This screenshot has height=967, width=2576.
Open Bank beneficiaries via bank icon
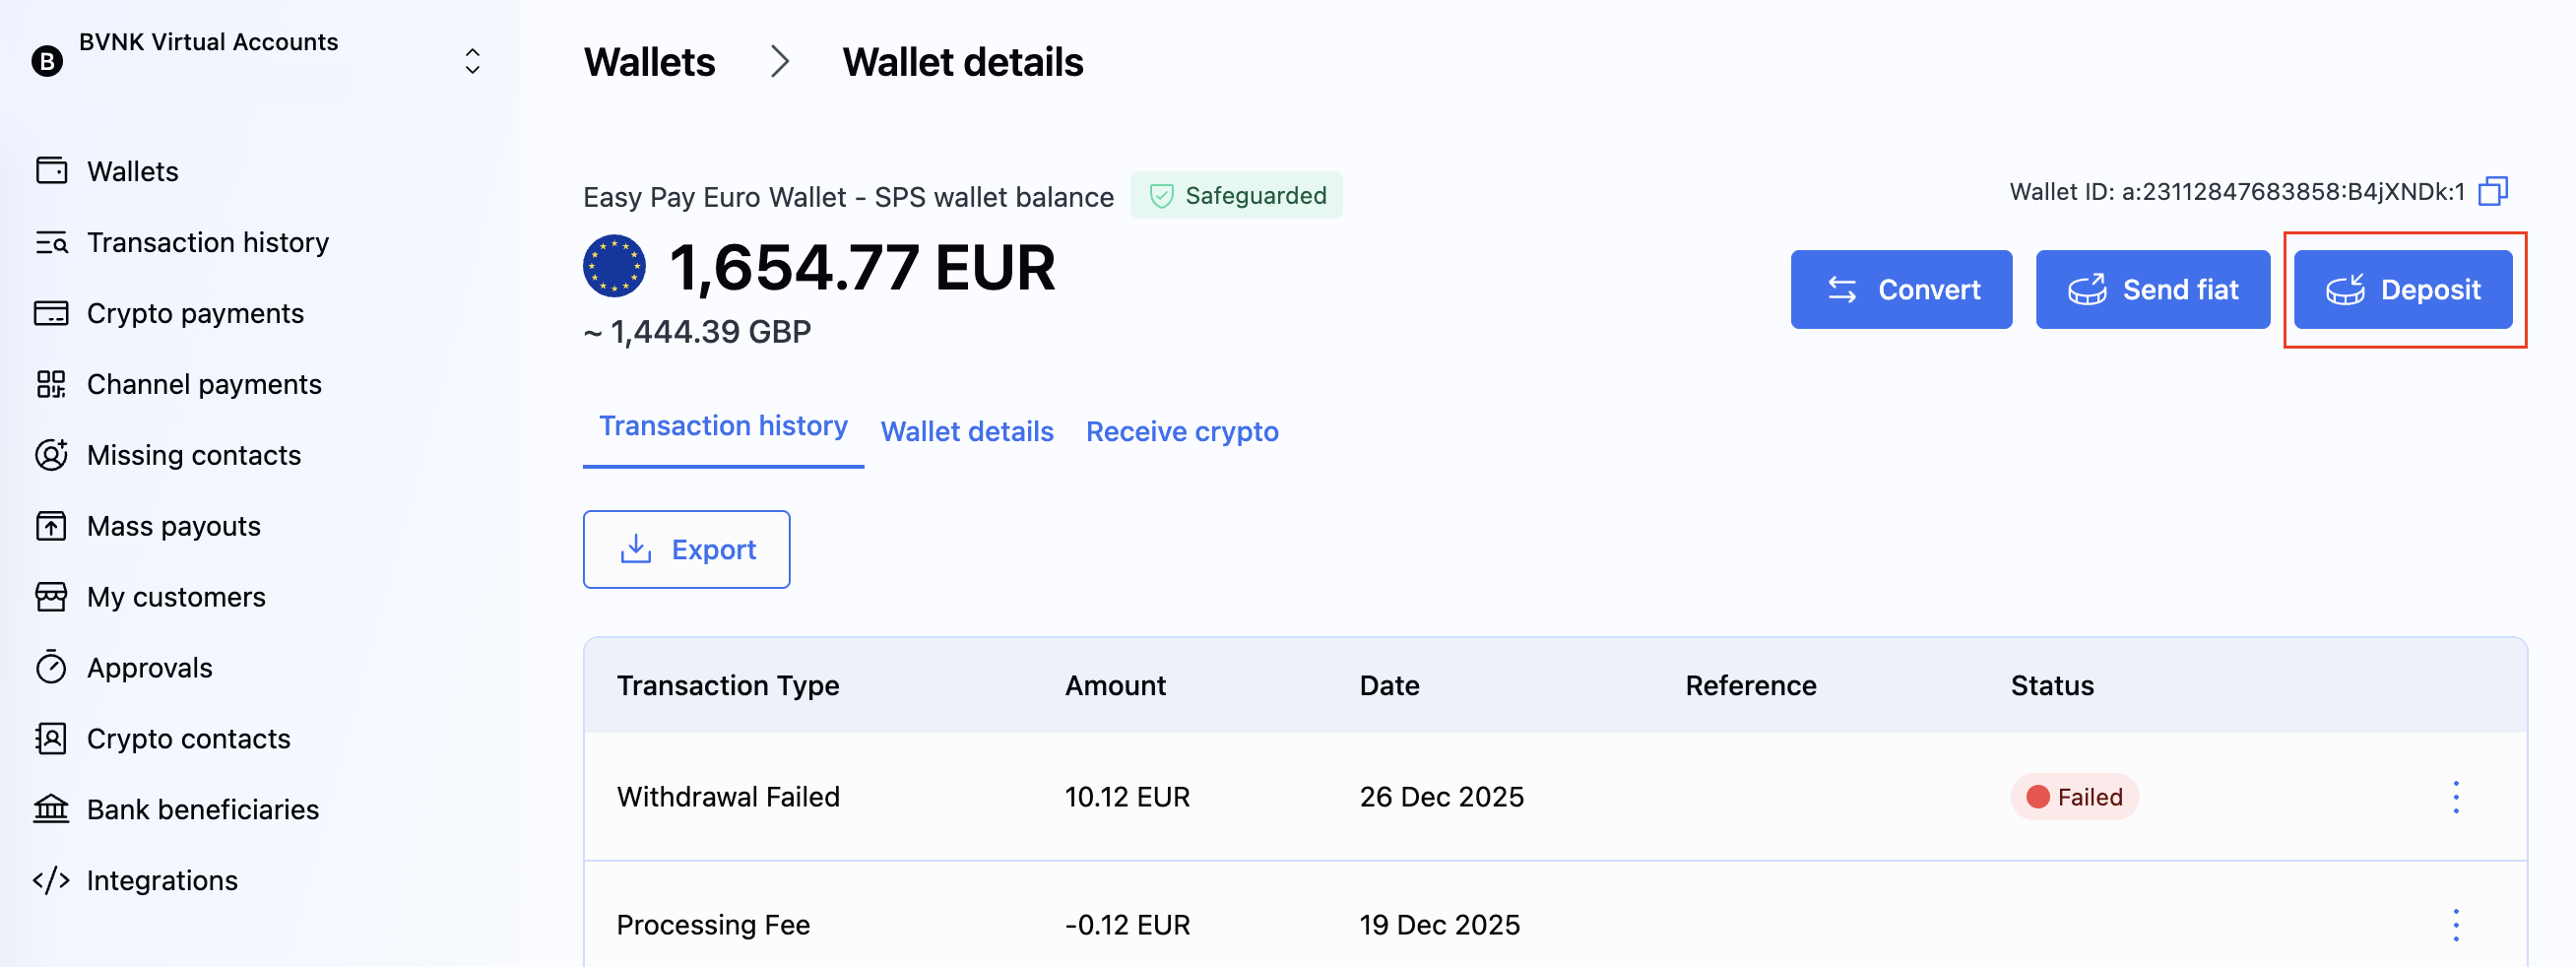point(51,809)
